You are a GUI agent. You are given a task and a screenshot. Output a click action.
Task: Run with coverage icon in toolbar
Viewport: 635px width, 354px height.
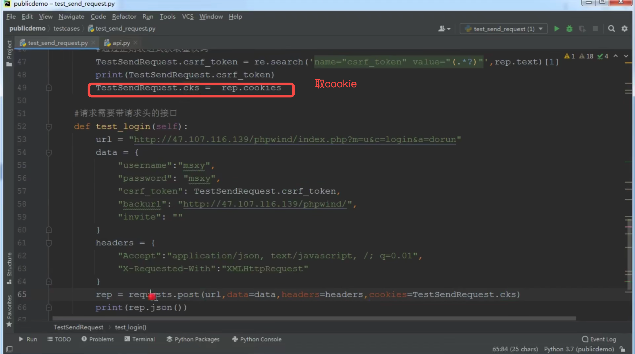point(582,29)
